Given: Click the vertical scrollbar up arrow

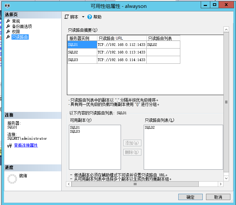Looking at the screenshot, I should [226, 29].
